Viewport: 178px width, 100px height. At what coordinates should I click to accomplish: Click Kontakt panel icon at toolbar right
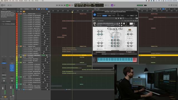137,18
